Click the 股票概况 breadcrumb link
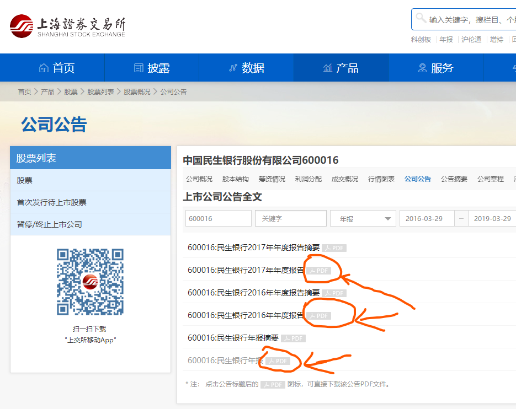516x409 pixels. (137, 92)
